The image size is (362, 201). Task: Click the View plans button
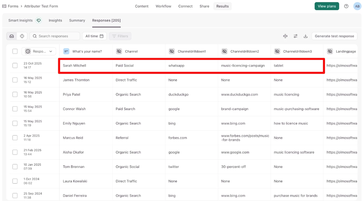[x=327, y=6]
